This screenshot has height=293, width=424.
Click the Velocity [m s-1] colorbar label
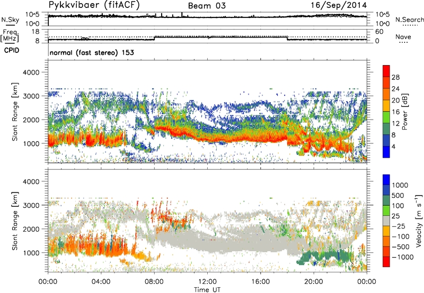tap(419, 221)
